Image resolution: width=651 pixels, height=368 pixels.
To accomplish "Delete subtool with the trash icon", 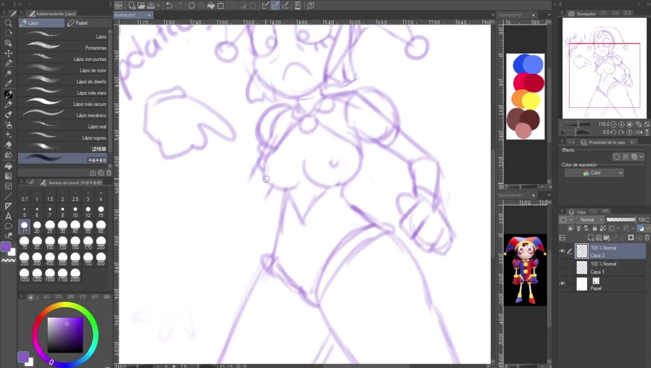I will tap(108, 173).
